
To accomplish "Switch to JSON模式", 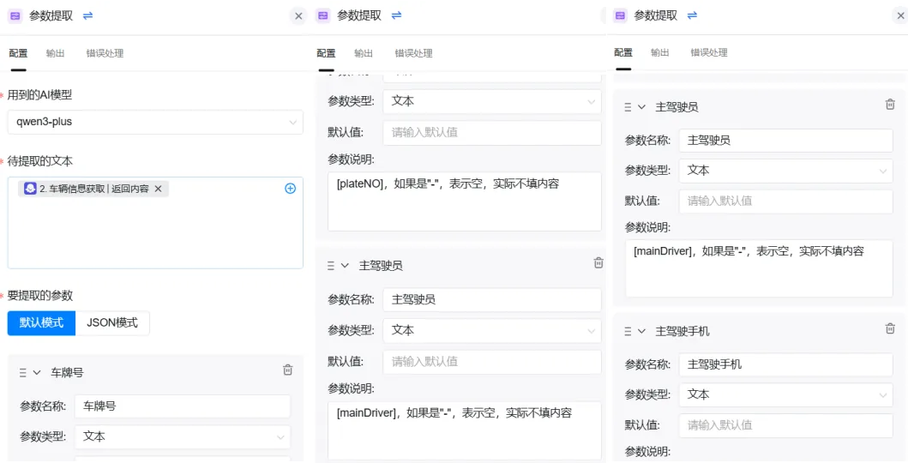I will (112, 323).
